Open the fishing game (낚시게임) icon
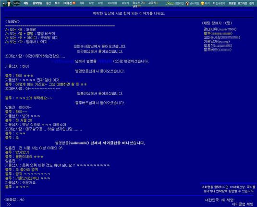 coord(187,3)
